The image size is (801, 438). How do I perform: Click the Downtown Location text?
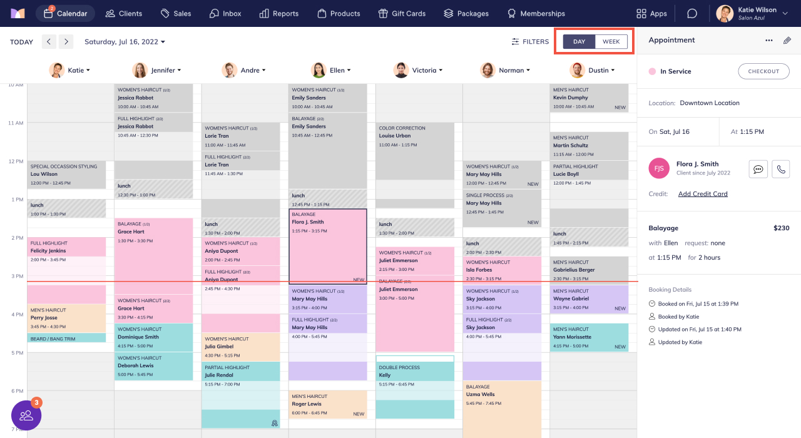710,103
